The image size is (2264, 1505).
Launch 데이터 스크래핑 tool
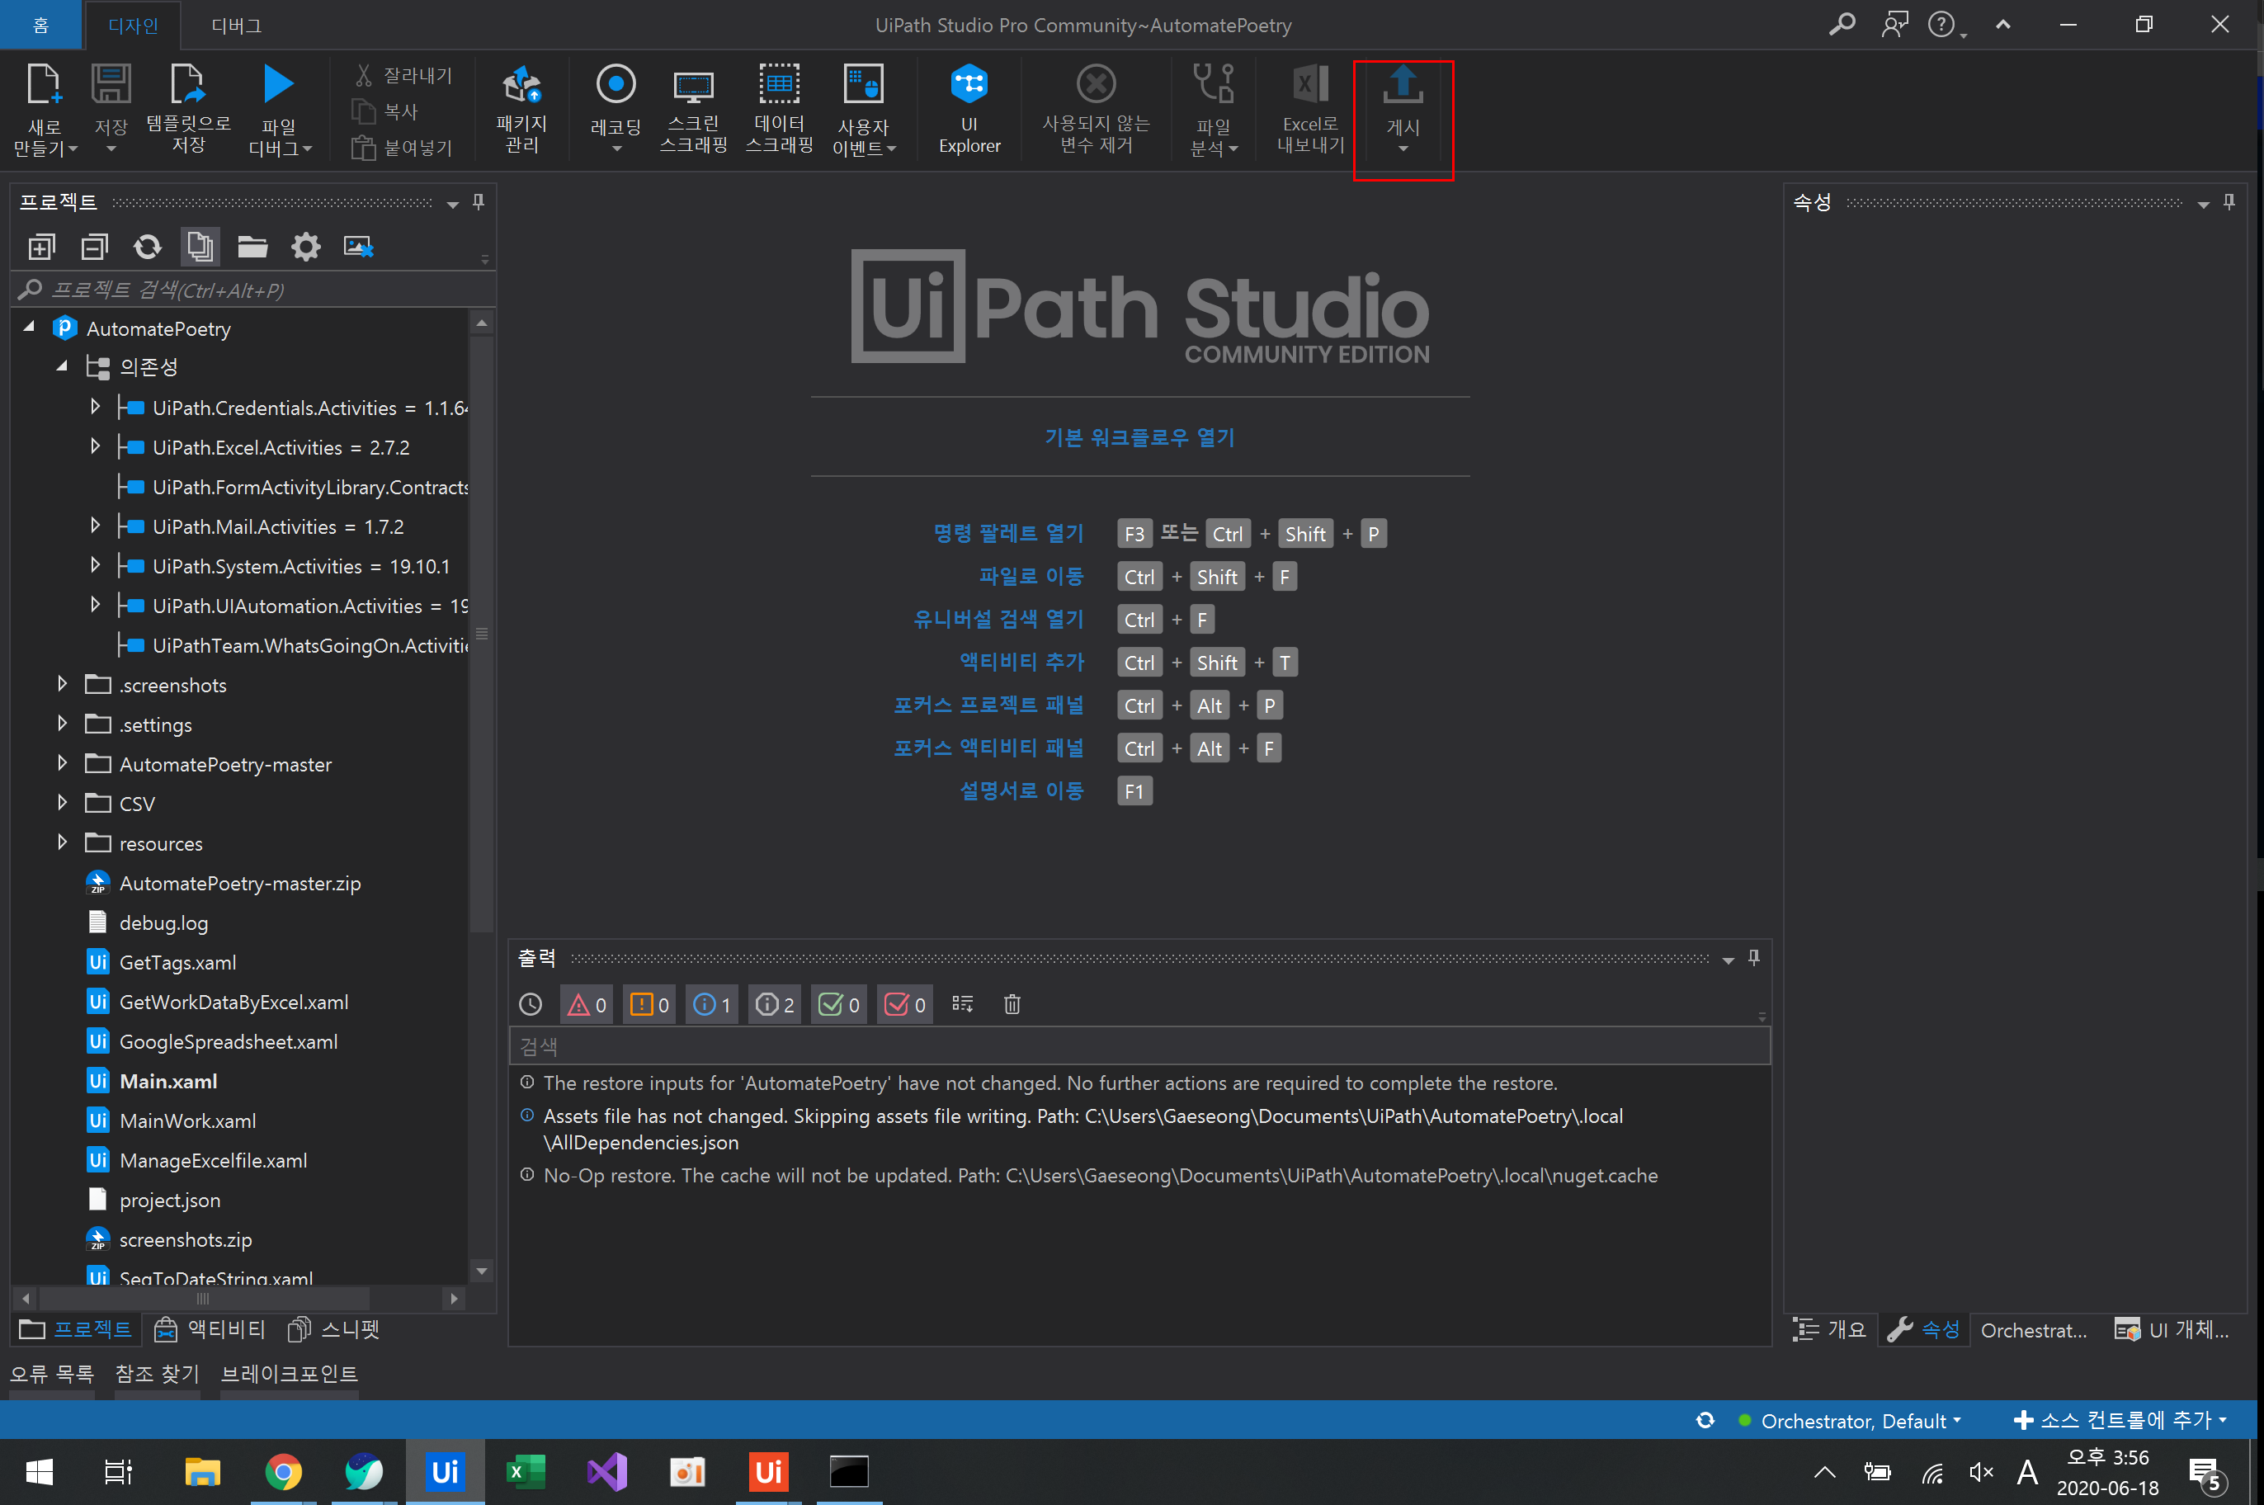[780, 110]
